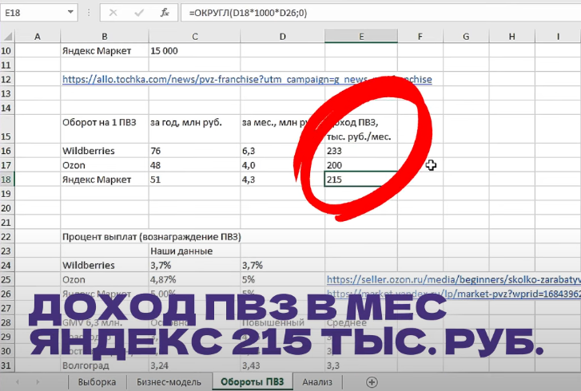The image size is (581, 391).
Task: Select Wildberries cell in row 24
Action: click(x=105, y=265)
